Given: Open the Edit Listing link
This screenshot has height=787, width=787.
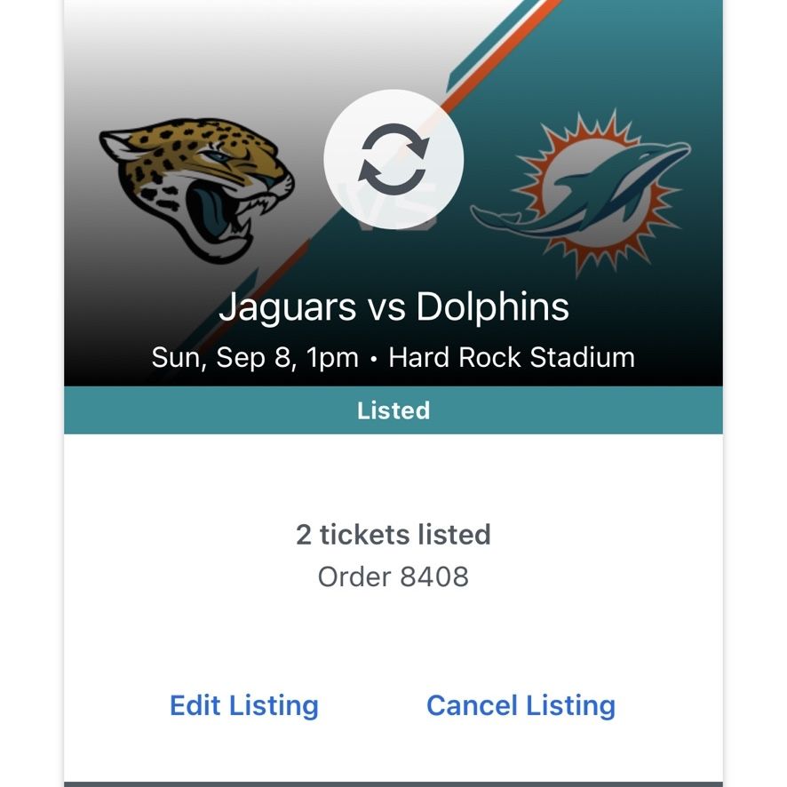Looking at the screenshot, I should [244, 705].
